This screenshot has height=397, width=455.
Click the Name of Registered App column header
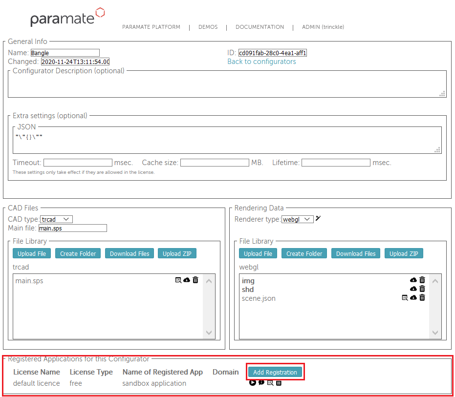[162, 372]
